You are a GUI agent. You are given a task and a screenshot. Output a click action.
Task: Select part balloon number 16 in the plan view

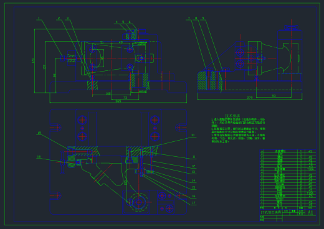click(194, 196)
